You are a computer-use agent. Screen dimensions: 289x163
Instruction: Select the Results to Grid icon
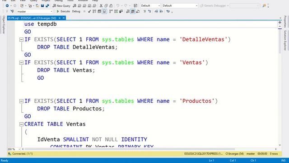coord(133,11)
